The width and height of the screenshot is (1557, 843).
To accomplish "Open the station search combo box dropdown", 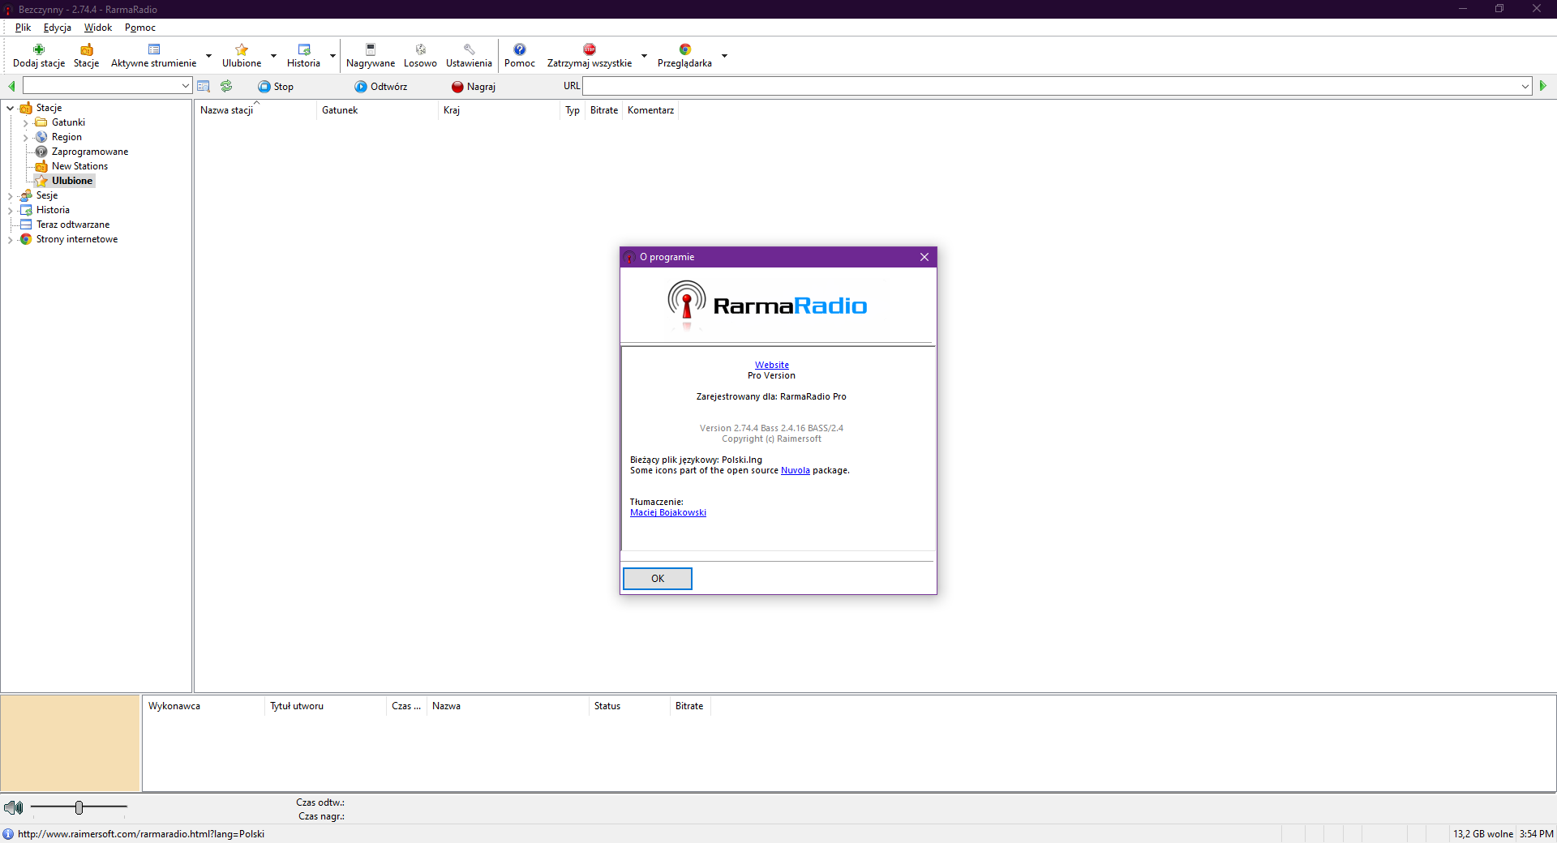I will pos(185,86).
